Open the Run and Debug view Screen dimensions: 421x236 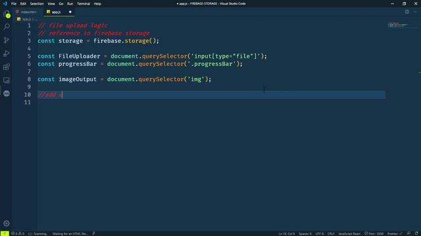click(x=7, y=54)
